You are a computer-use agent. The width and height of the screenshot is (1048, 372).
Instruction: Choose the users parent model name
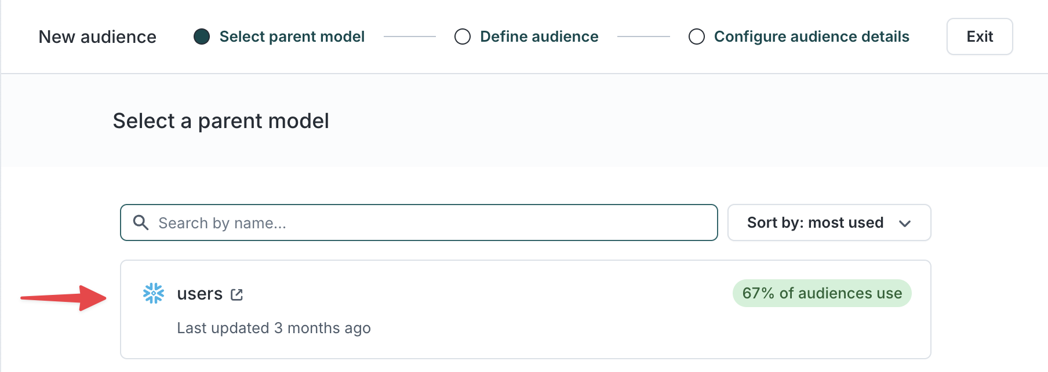click(x=199, y=294)
